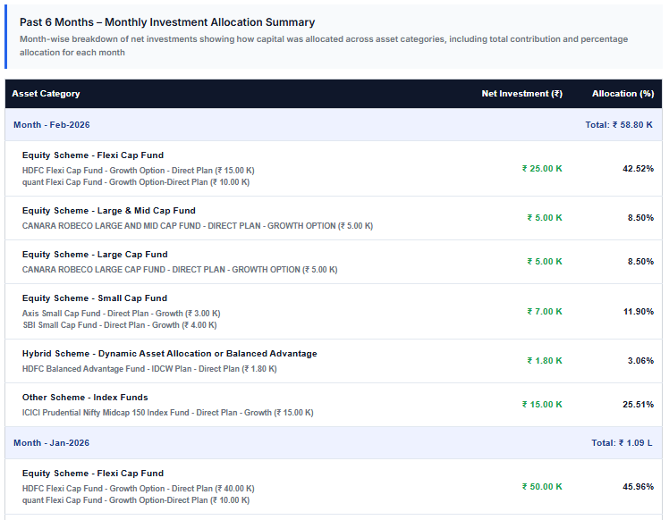Click 'Axis Small Cap Fund' ₹ 3.00 K line

point(121,314)
